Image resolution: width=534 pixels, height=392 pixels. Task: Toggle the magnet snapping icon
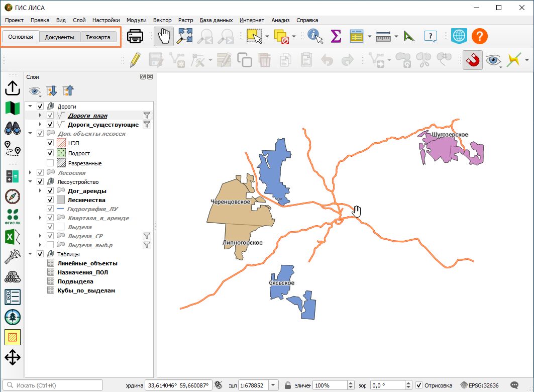[x=472, y=60]
